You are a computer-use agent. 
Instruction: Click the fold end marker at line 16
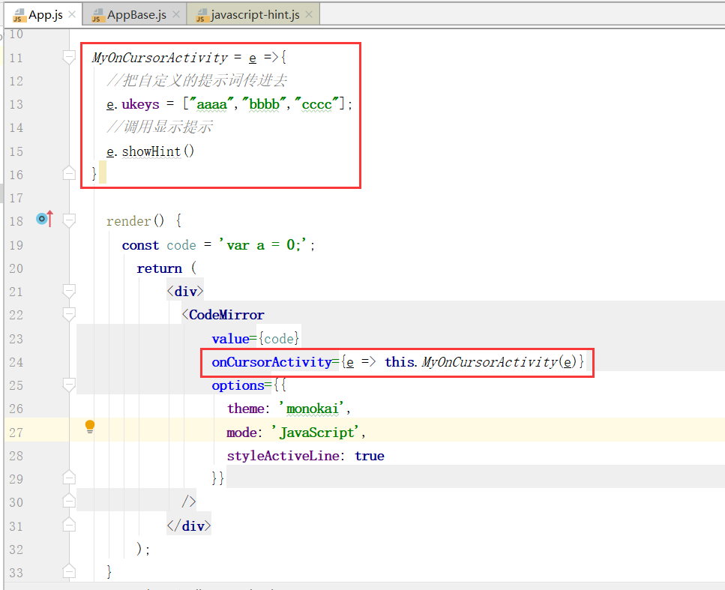click(x=69, y=173)
